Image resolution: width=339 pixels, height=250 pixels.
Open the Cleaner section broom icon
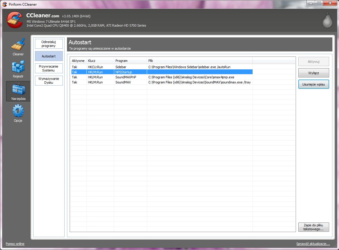point(18,44)
